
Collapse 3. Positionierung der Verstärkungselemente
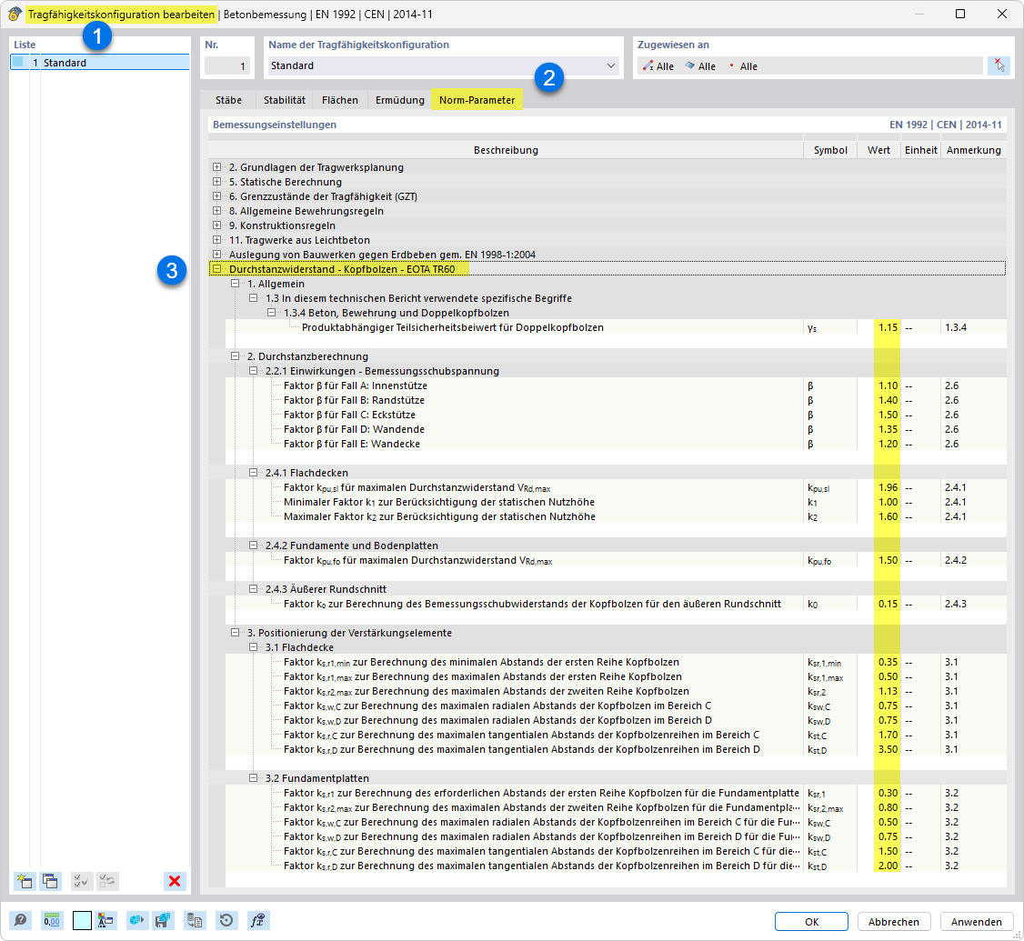[236, 632]
